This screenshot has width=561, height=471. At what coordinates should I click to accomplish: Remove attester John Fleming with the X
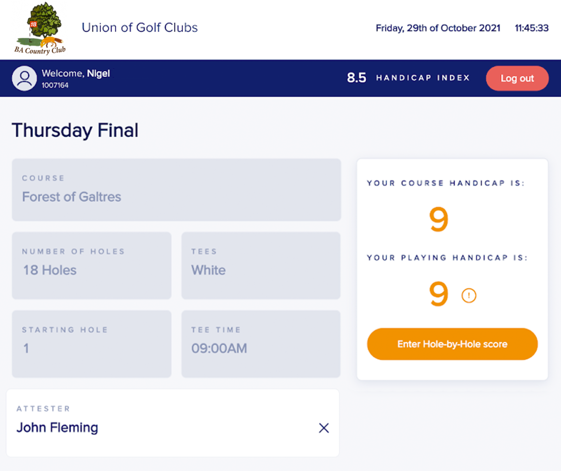click(324, 428)
